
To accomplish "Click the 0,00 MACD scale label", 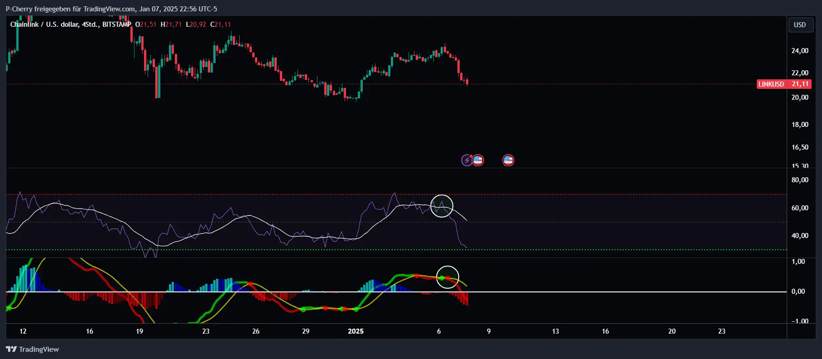I will (798, 291).
